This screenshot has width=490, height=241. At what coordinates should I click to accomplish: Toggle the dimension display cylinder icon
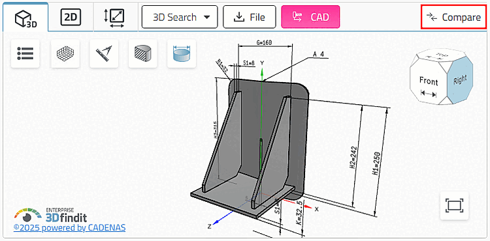tap(182, 53)
